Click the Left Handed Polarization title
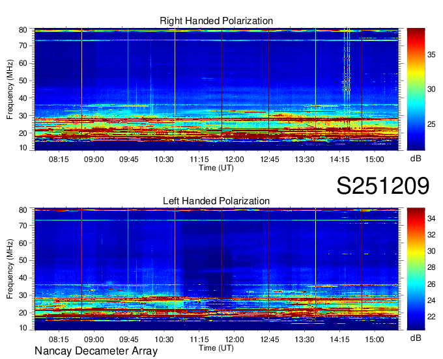The height and width of the screenshot is (359, 443). [216, 201]
